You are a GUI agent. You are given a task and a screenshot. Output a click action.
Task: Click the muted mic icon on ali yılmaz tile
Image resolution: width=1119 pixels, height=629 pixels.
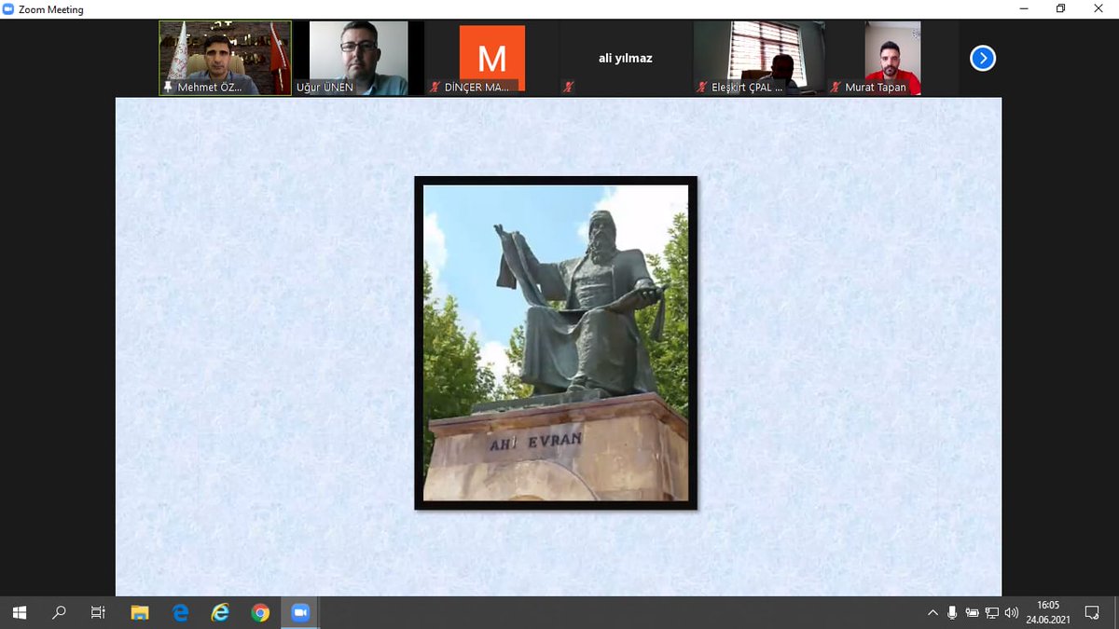coord(569,88)
